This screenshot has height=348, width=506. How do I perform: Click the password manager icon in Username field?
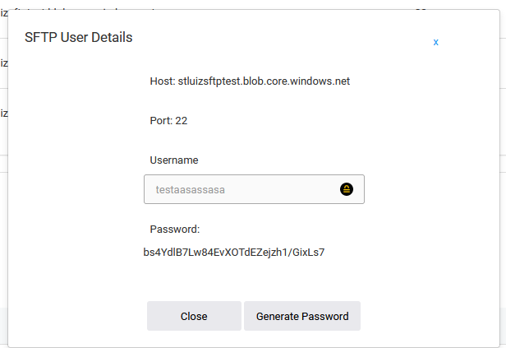(x=347, y=189)
